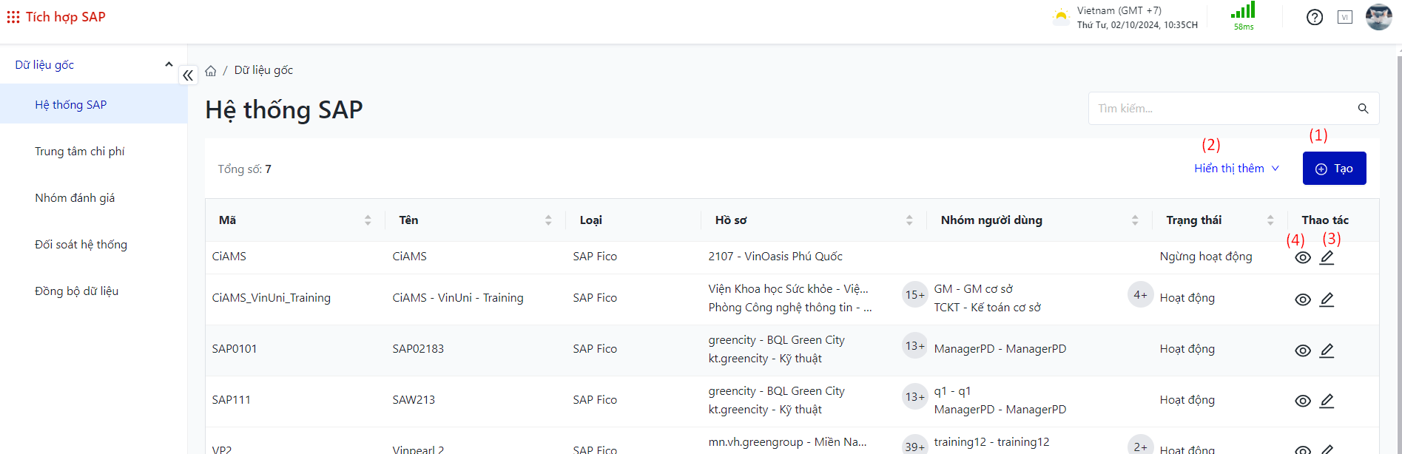The image size is (1402, 454).
Task: Expand the Hiển thị thêm dropdown
Action: pyautogui.click(x=1236, y=169)
